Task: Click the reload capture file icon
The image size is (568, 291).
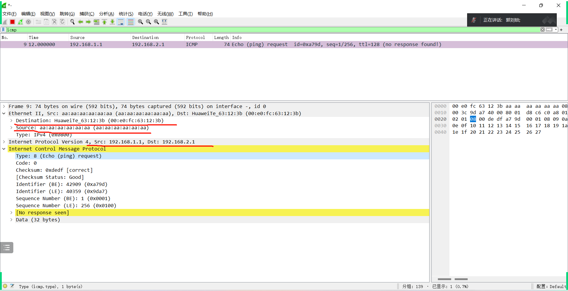Action: point(62,22)
